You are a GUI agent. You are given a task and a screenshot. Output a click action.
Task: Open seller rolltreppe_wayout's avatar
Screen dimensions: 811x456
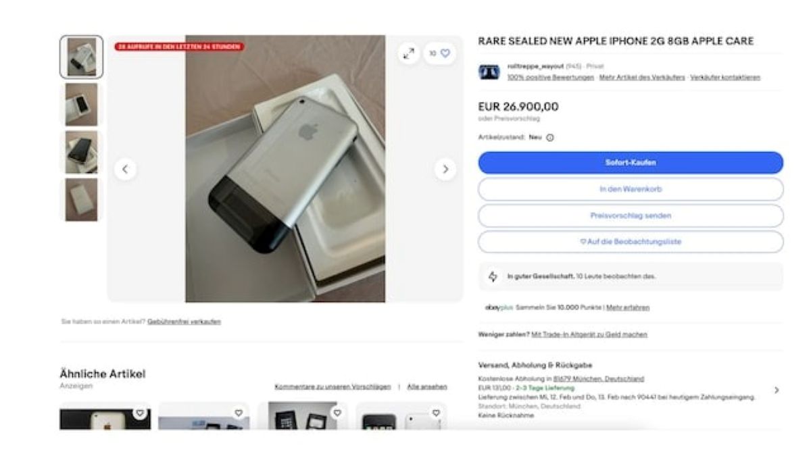[x=489, y=72]
